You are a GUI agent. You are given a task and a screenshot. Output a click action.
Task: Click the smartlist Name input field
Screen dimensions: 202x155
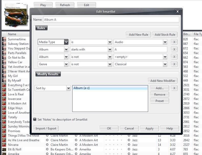(x=111, y=20)
